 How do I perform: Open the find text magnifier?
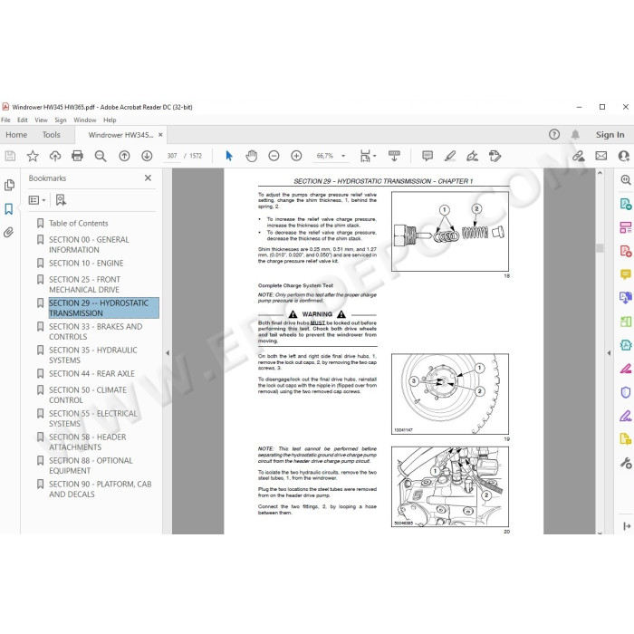tap(101, 156)
